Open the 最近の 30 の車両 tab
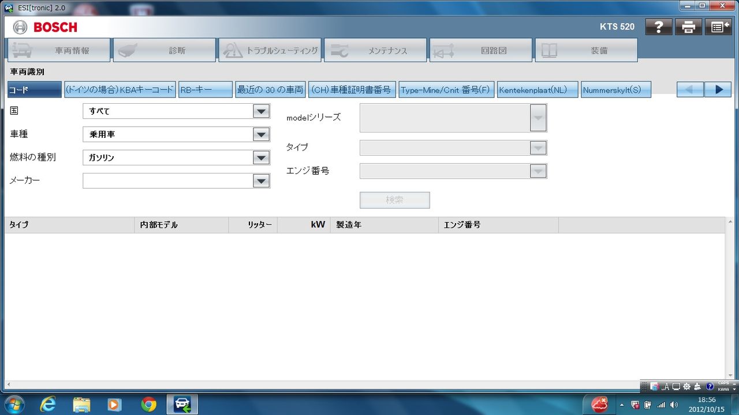 coord(270,89)
